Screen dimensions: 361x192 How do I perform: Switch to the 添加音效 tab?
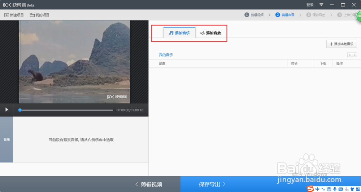pos(211,33)
